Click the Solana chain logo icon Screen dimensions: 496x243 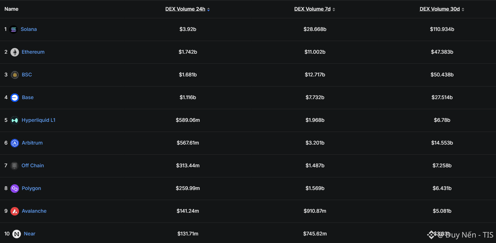(14, 29)
